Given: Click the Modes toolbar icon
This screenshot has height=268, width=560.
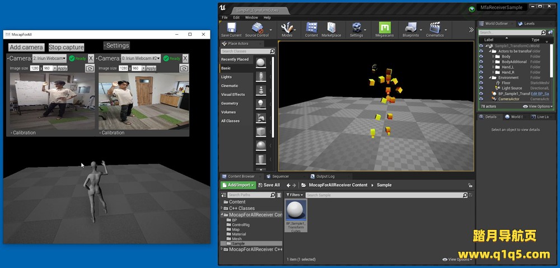Looking at the screenshot, I should 287,29.
